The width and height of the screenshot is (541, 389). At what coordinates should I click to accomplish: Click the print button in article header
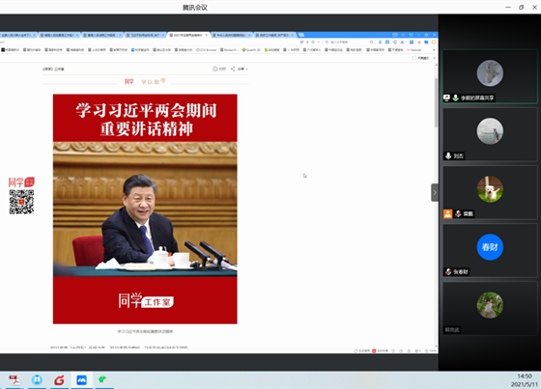coord(219,69)
